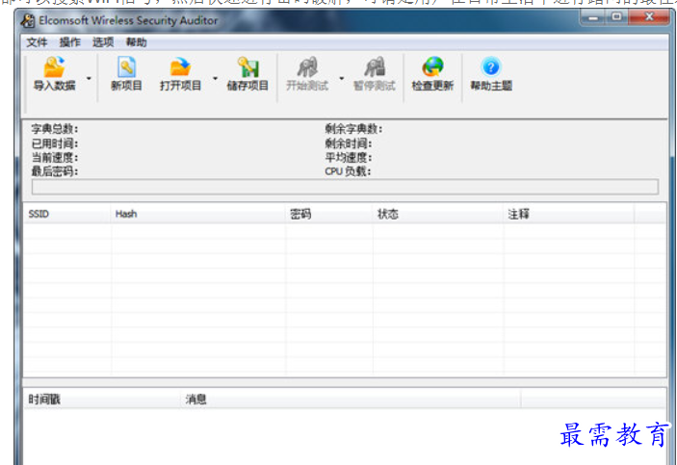The width and height of the screenshot is (677, 465).
Task: Start the test with 开始测试 icon
Action: coord(307,74)
